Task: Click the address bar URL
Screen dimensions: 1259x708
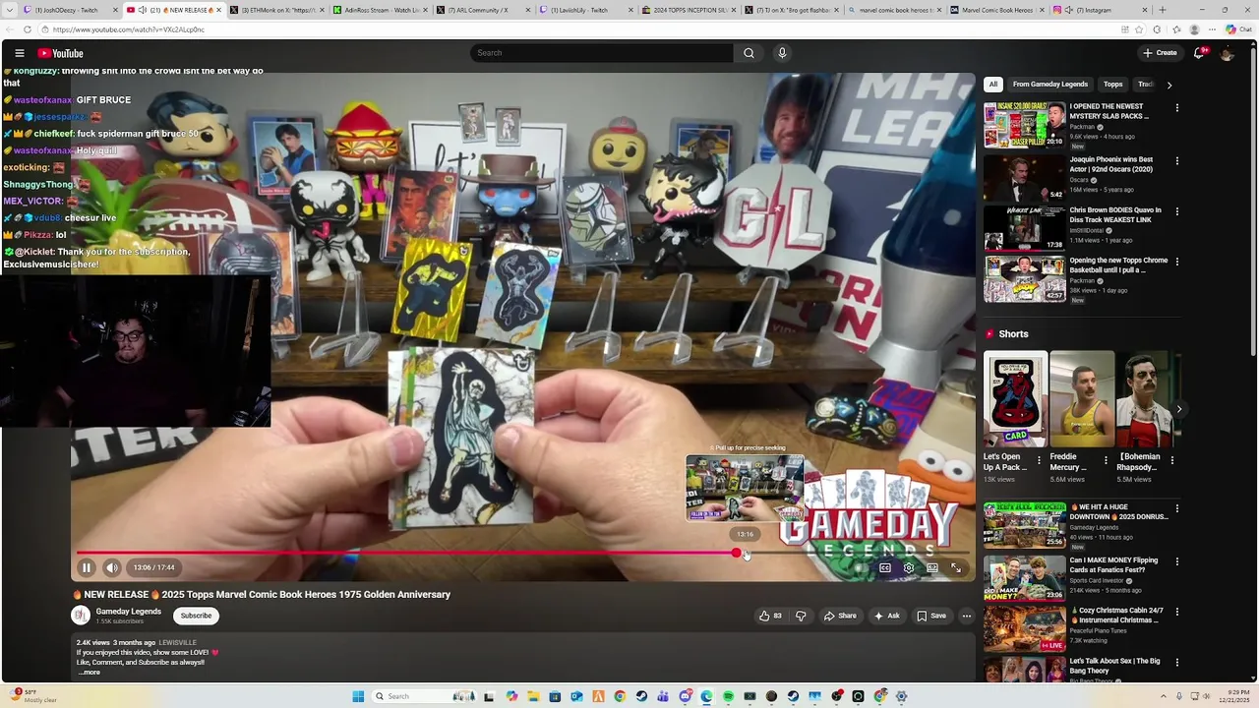Action: (128, 29)
